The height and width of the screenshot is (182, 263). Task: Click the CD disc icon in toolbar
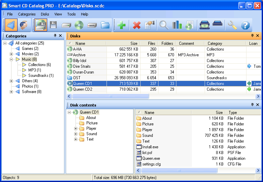pos(79,25)
